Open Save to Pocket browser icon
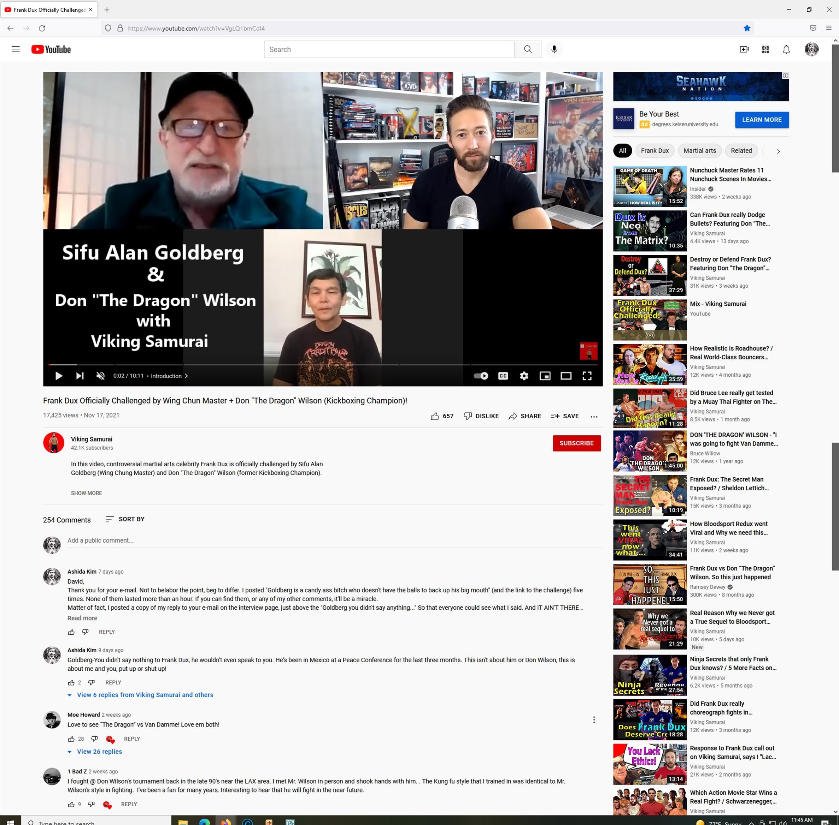Viewport: 839px width, 825px height. click(x=812, y=28)
